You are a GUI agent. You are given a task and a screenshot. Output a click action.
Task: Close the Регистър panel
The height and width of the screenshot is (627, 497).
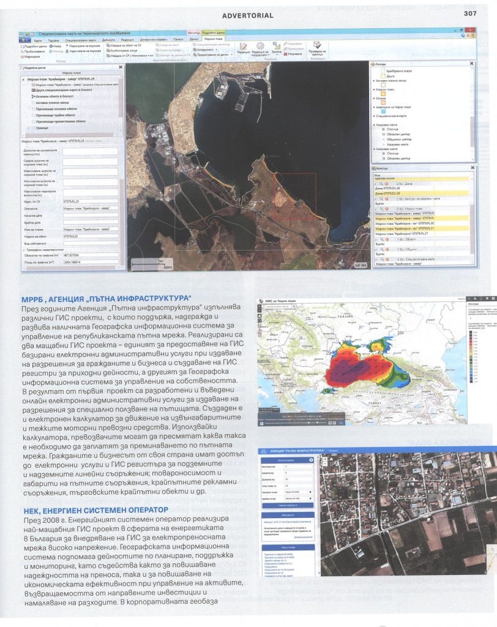click(472, 167)
